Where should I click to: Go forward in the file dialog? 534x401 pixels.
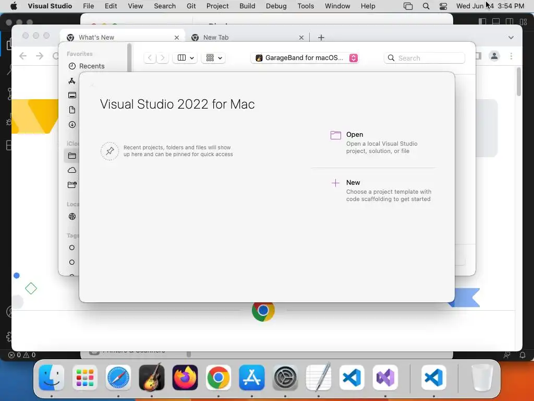point(163,58)
